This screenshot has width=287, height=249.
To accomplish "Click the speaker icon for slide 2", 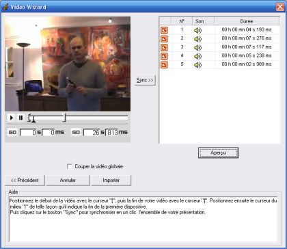I will (x=197, y=39).
